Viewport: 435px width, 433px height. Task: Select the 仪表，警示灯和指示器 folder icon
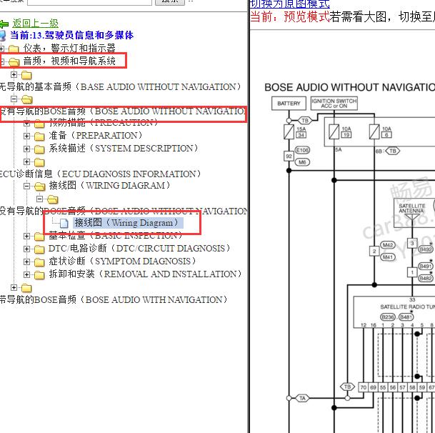[14, 49]
